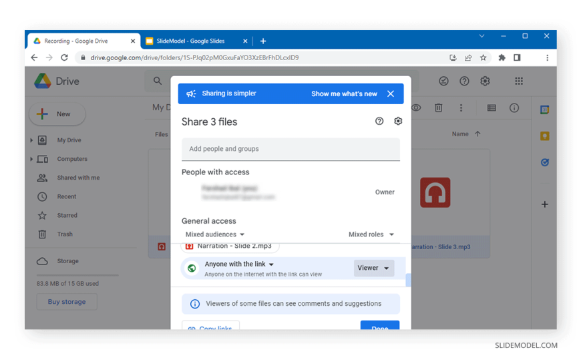Show details info panel icon

point(514,108)
